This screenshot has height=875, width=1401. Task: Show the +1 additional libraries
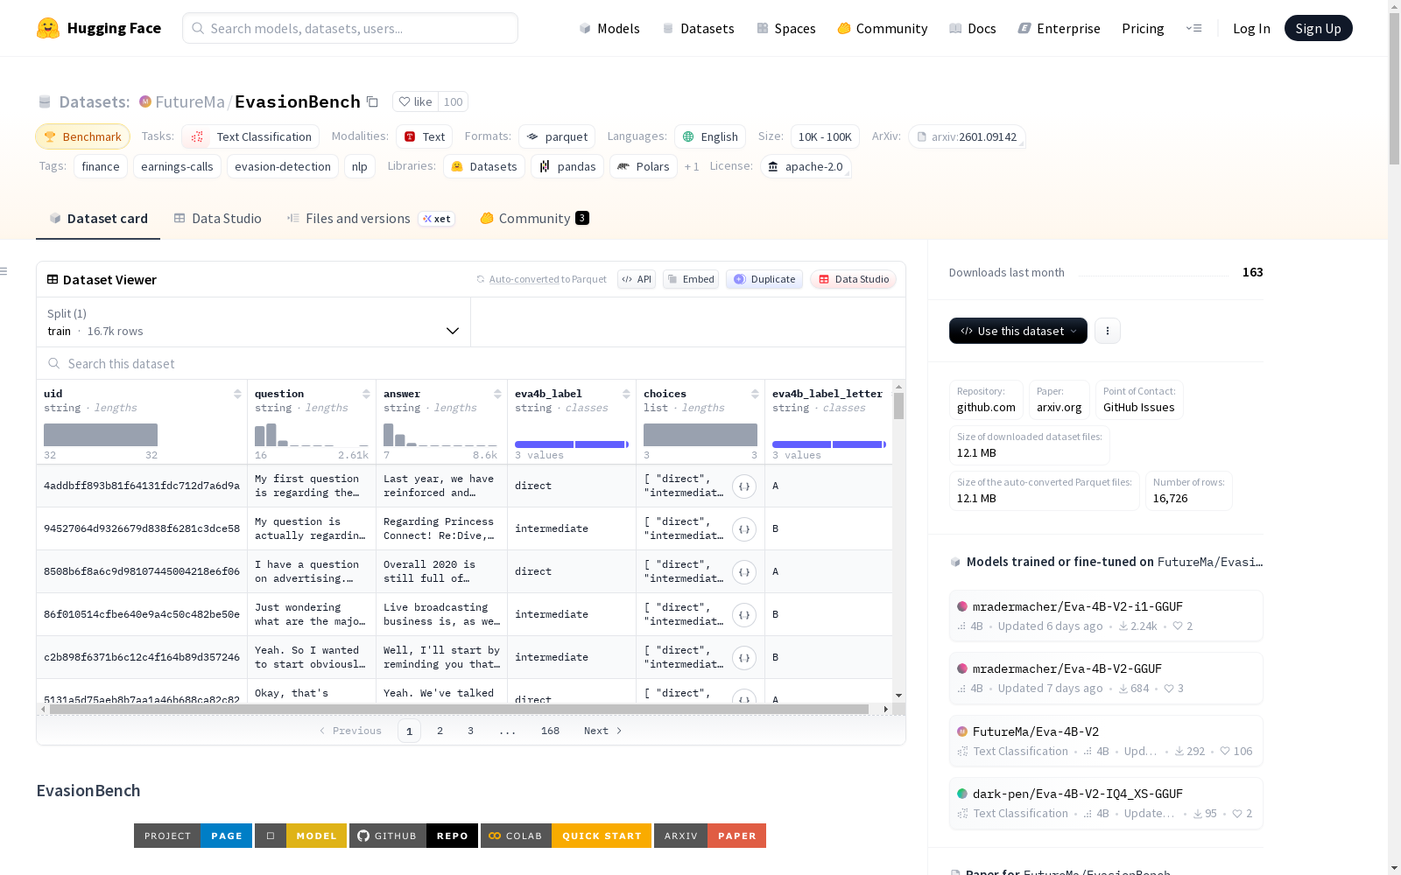point(692,166)
